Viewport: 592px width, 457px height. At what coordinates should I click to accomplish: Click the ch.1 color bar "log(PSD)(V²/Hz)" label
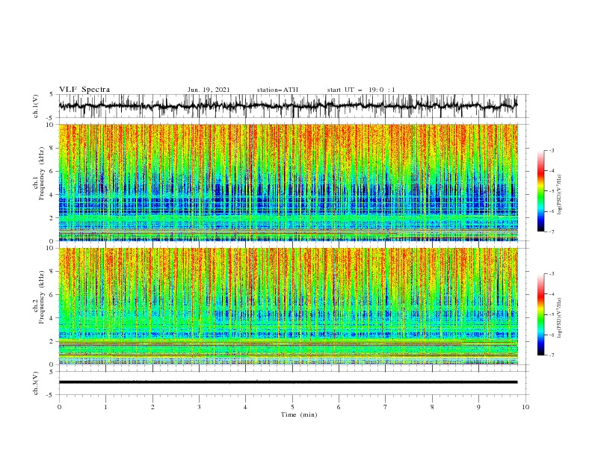click(560, 195)
